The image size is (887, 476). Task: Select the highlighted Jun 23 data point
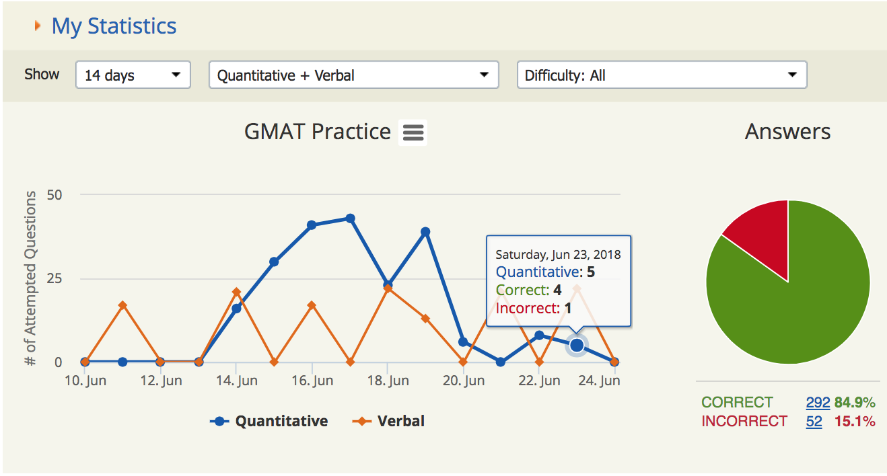click(576, 345)
